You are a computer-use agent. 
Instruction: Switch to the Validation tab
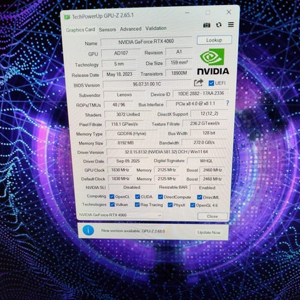pyautogui.click(x=156, y=28)
